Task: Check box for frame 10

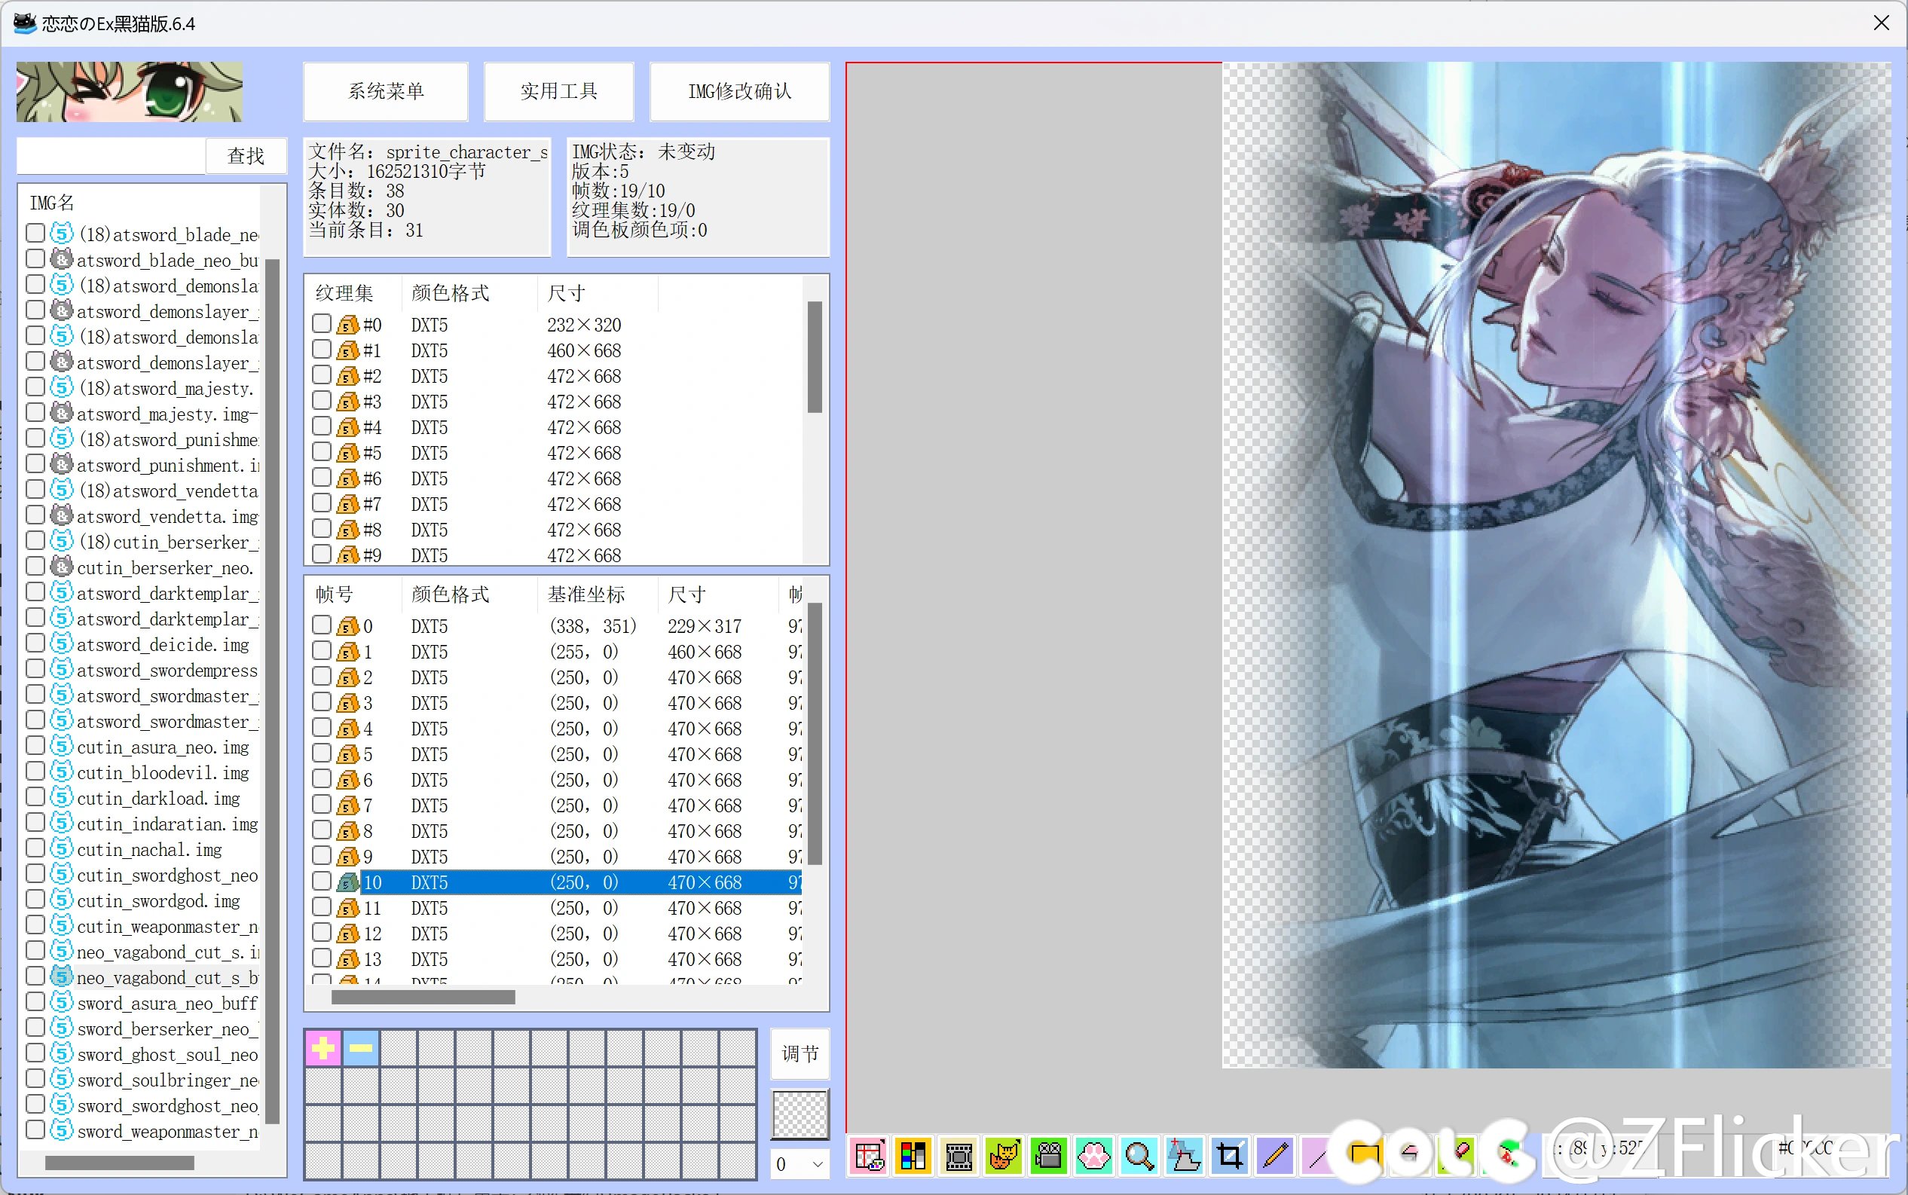Action: click(x=321, y=882)
